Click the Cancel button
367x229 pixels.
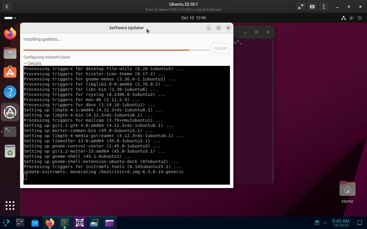click(220, 48)
